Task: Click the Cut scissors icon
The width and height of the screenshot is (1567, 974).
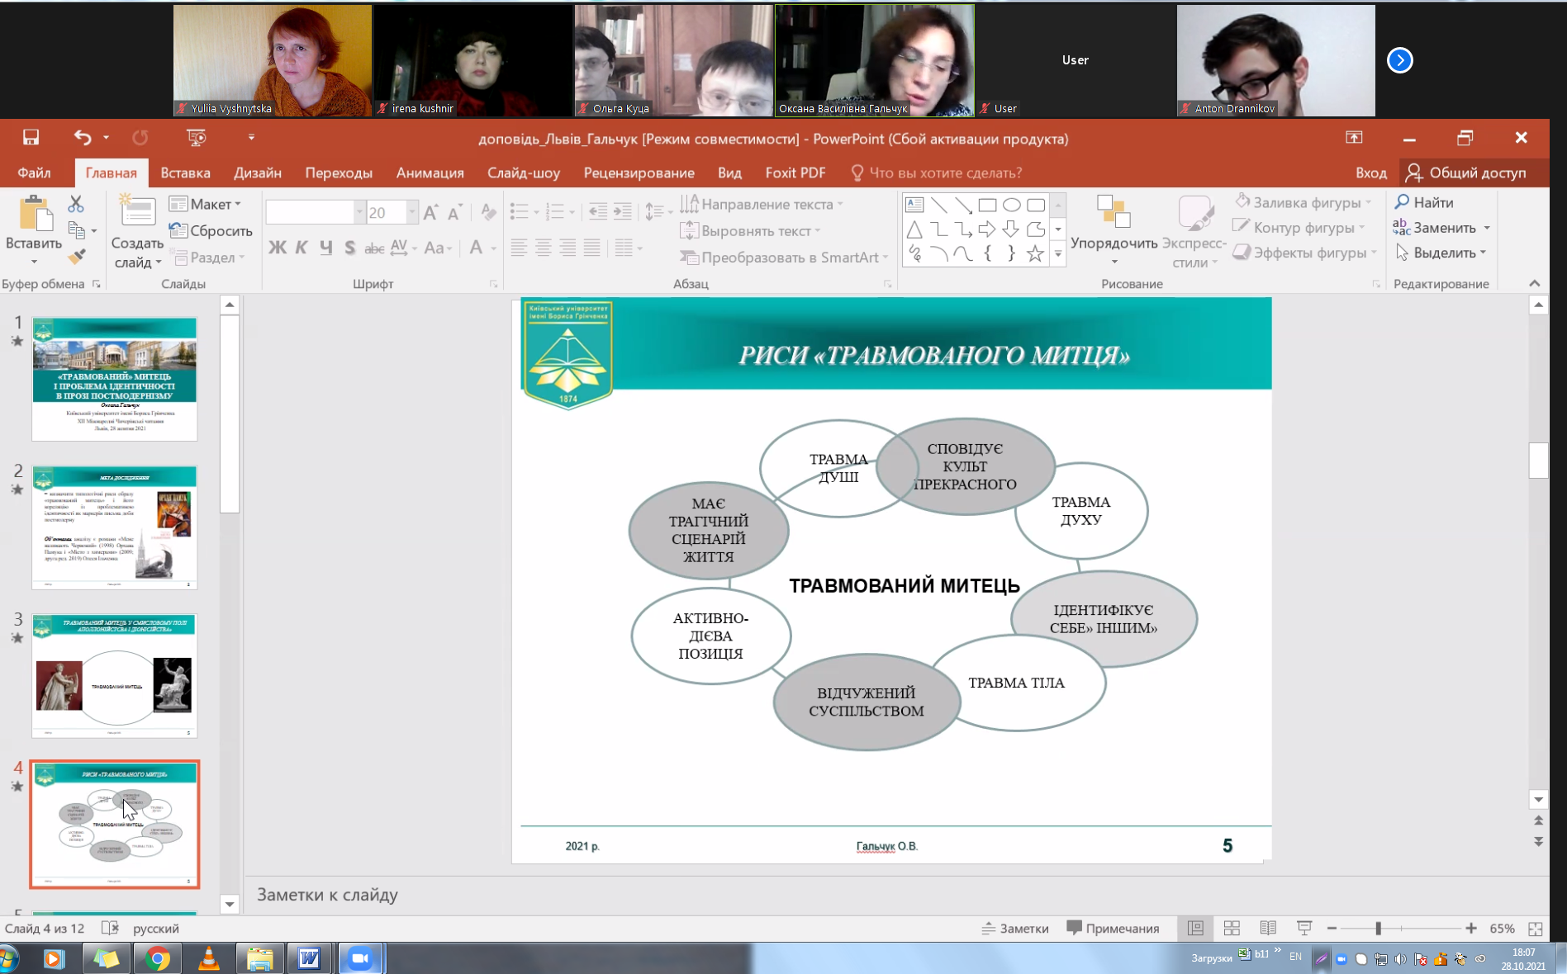Action: pyautogui.click(x=76, y=203)
